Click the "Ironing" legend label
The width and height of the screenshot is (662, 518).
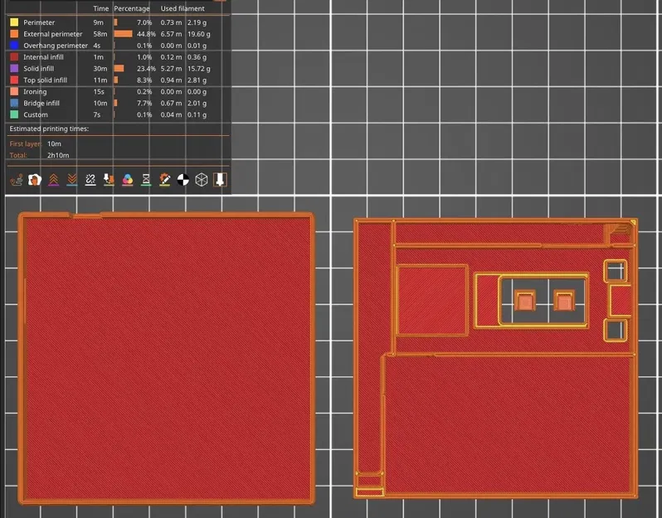pos(35,91)
